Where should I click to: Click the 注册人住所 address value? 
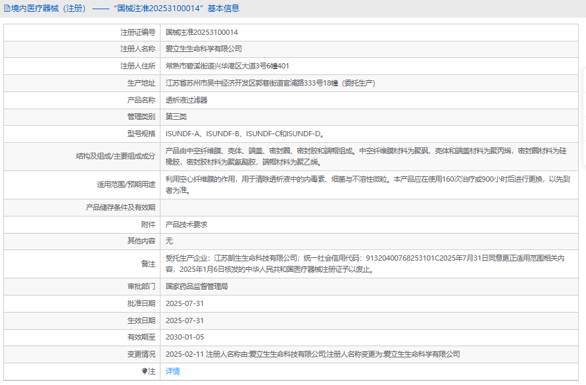(x=227, y=66)
